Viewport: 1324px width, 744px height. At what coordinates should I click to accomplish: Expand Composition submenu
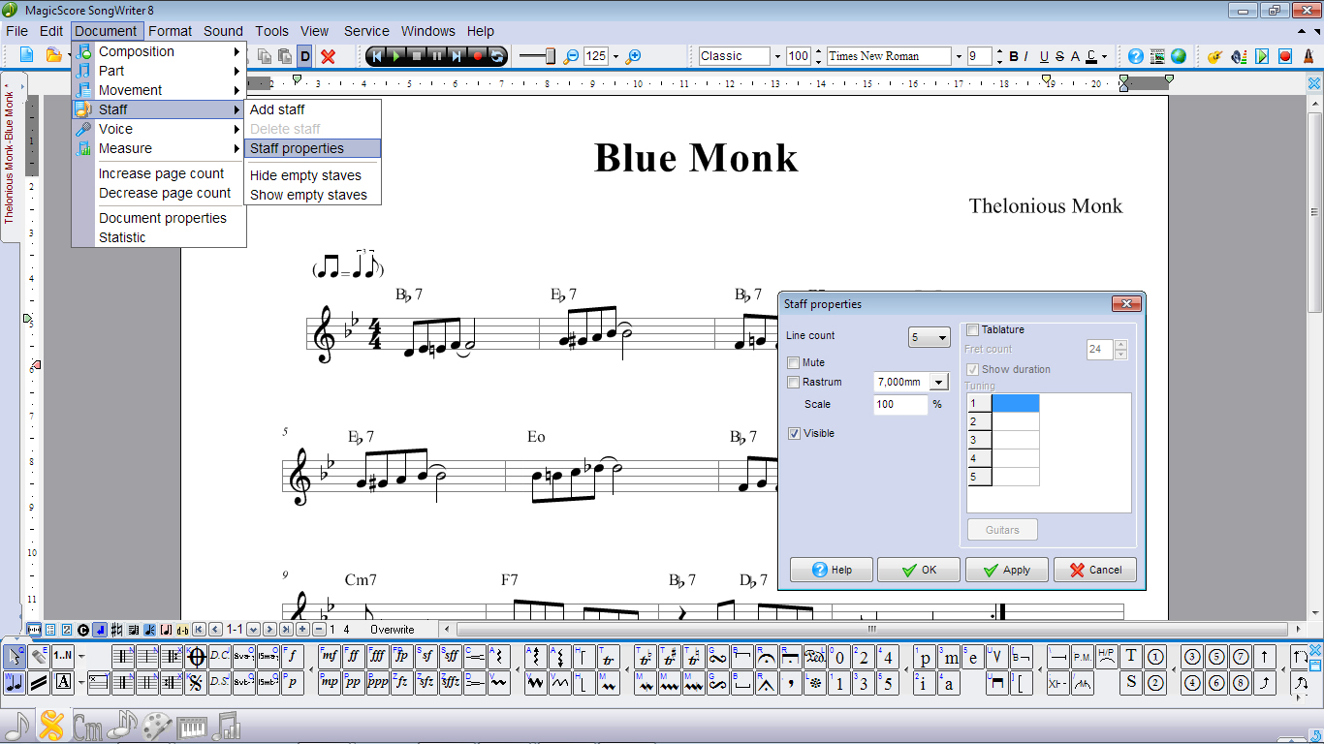point(159,51)
